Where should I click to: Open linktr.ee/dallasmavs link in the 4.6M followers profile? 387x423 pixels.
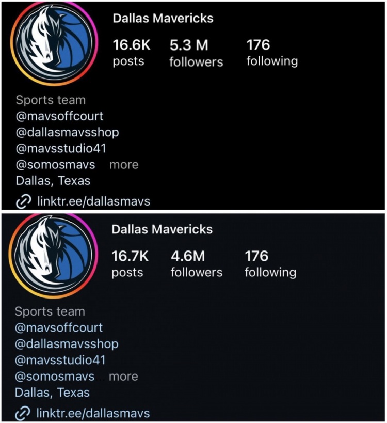pyautogui.click(x=93, y=413)
